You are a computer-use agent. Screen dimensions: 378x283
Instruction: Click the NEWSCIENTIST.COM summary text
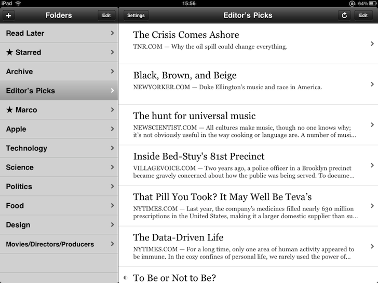245,131
